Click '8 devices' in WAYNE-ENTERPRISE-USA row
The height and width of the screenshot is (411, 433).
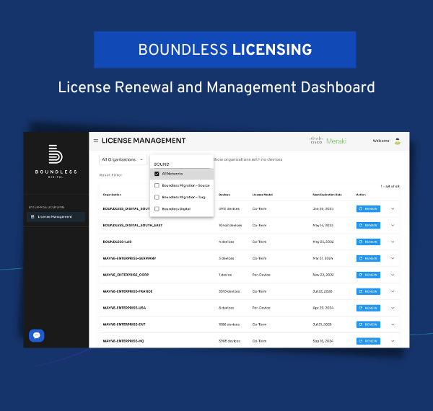pos(226,308)
